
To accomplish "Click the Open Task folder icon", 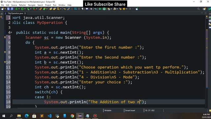I will [x=54, y=9].
